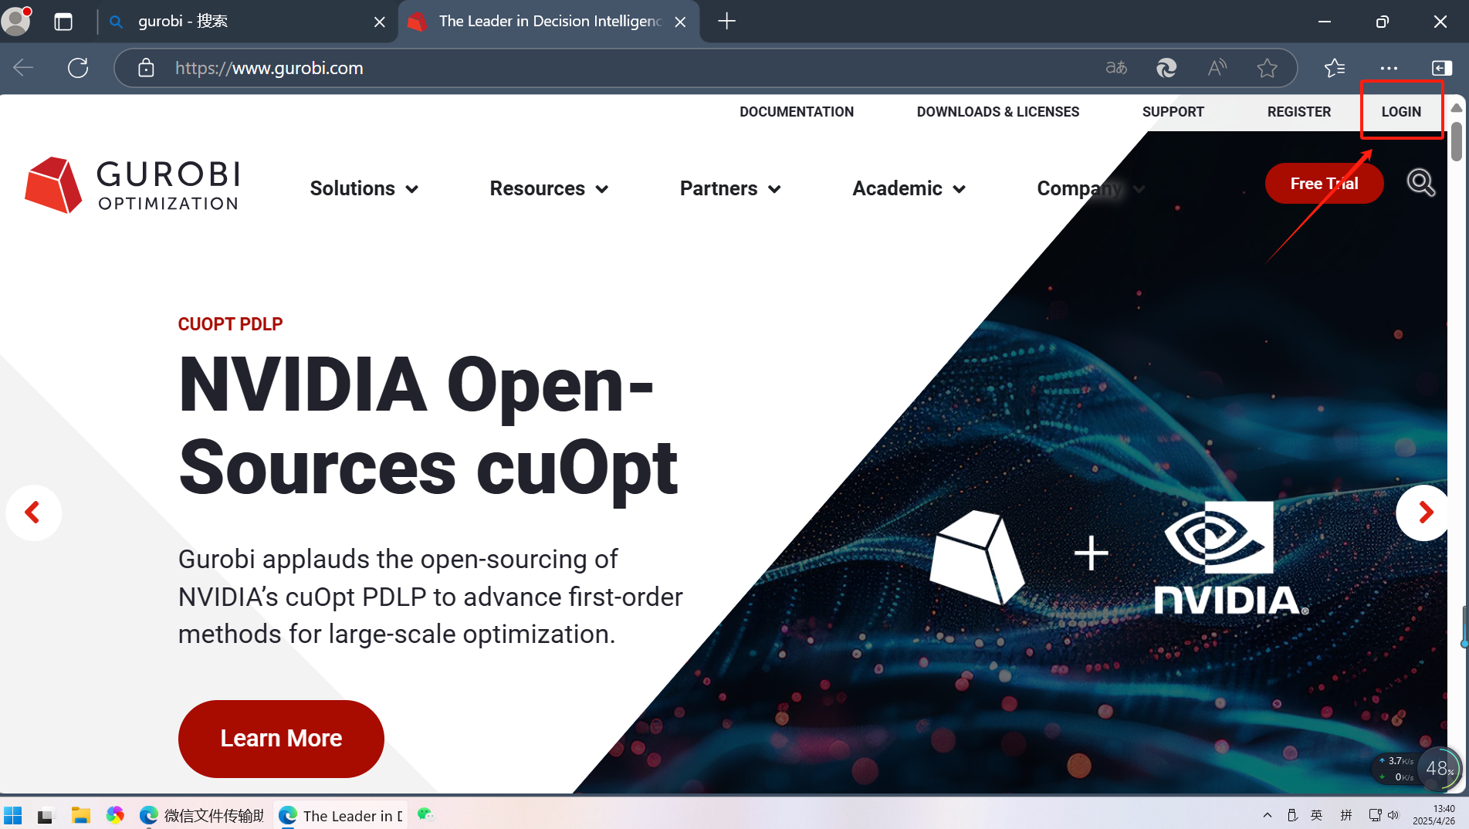Image resolution: width=1469 pixels, height=829 pixels.
Task: Open WeChat from the taskbar
Action: click(425, 814)
